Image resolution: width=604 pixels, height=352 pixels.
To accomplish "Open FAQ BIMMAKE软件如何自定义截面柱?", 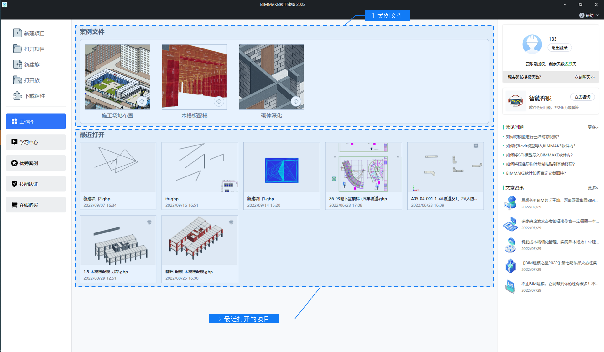I will tap(536, 173).
